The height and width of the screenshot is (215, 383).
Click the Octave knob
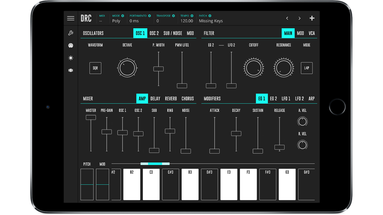coord(127,68)
